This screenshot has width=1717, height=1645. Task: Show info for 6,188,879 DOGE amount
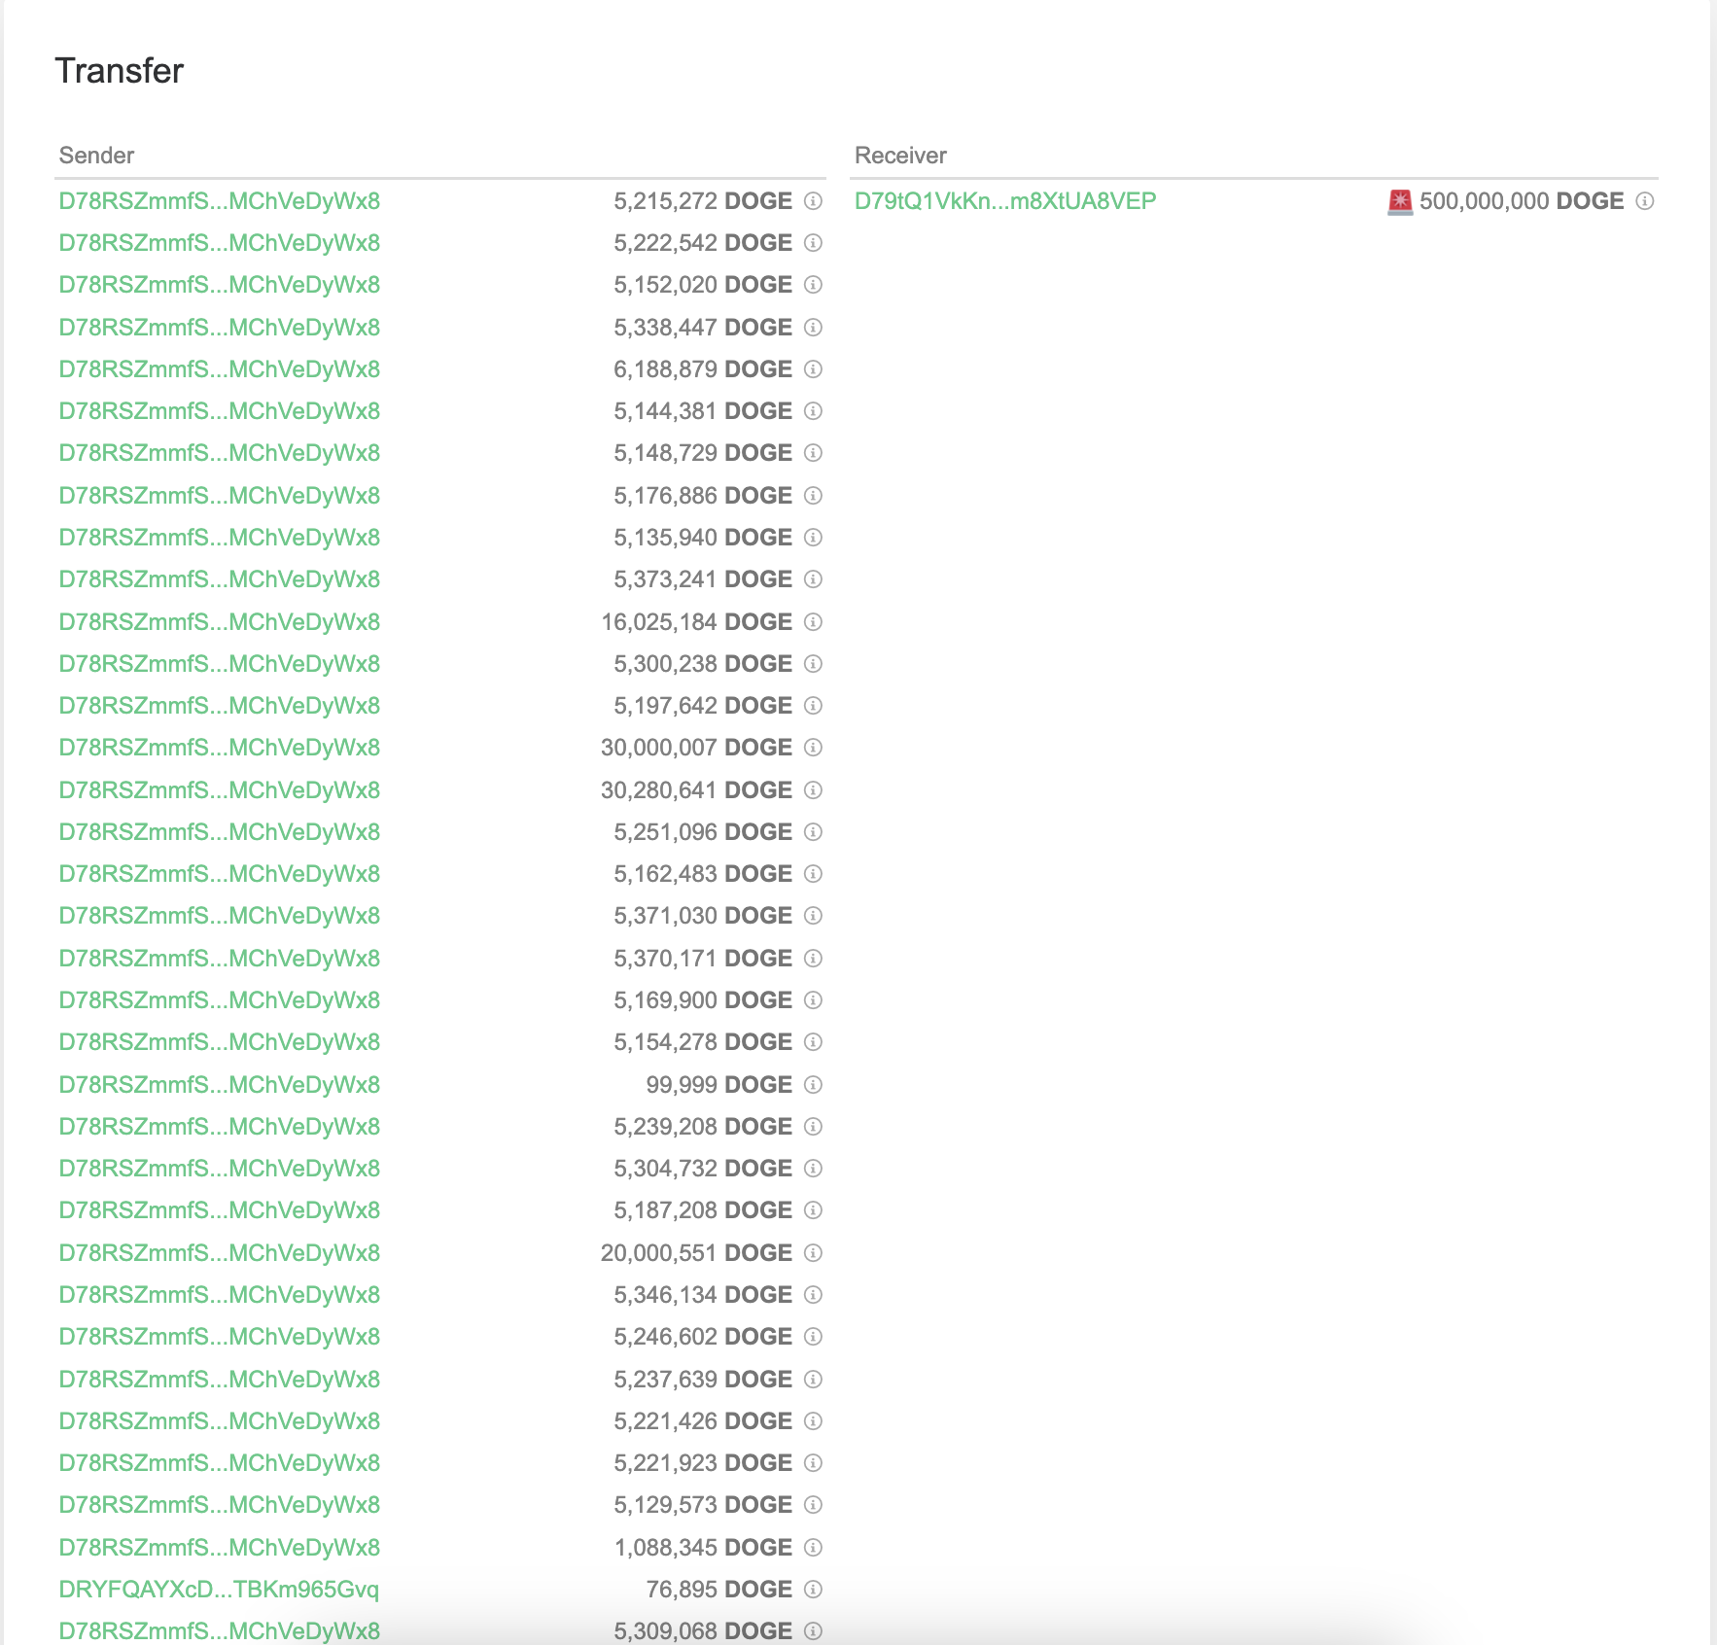coord(813,369)
